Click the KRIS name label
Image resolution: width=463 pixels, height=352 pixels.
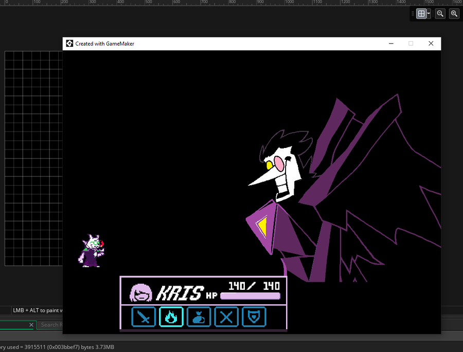(180, 293)
